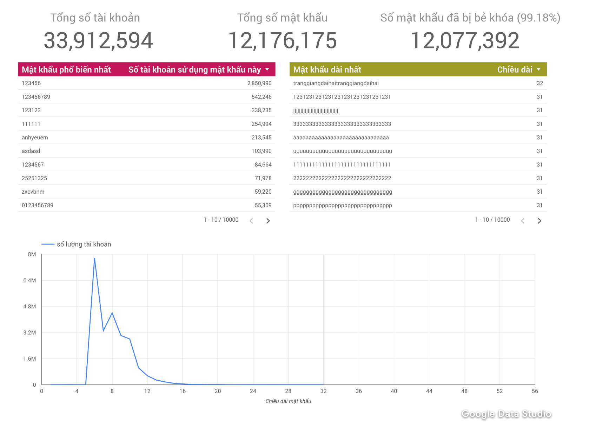Select the '3333333…' longest password row
Image resolution: width=589 pixels, height=428 pixels.
click(x=418, y=124)
